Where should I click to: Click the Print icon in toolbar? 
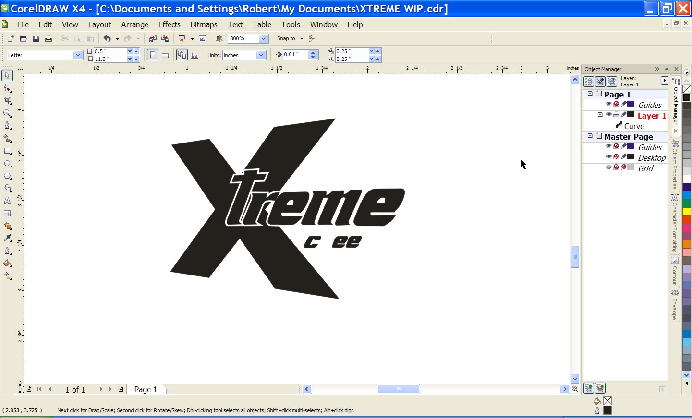[x=48, y=38]
